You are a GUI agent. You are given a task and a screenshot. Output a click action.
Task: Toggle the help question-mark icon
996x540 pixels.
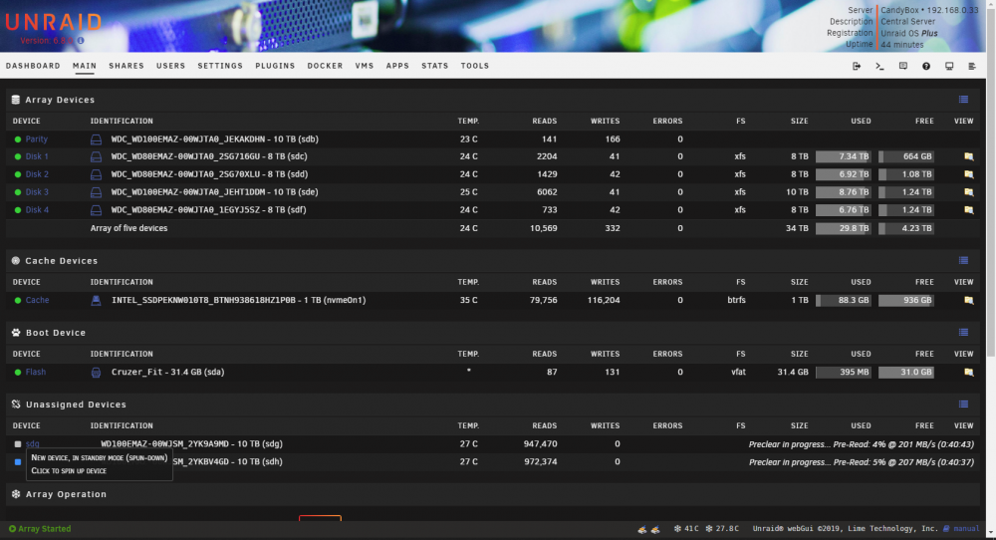pos(926,66)
